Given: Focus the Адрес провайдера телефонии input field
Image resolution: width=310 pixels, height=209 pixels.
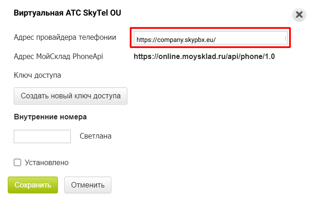Looking at the screenshot, I should point(210,38).
